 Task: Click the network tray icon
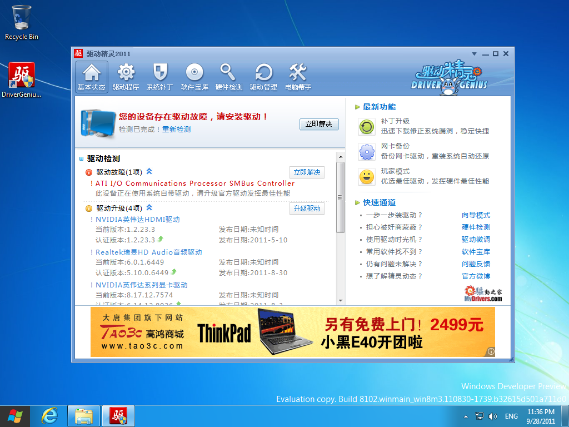[x=480, y=416]
